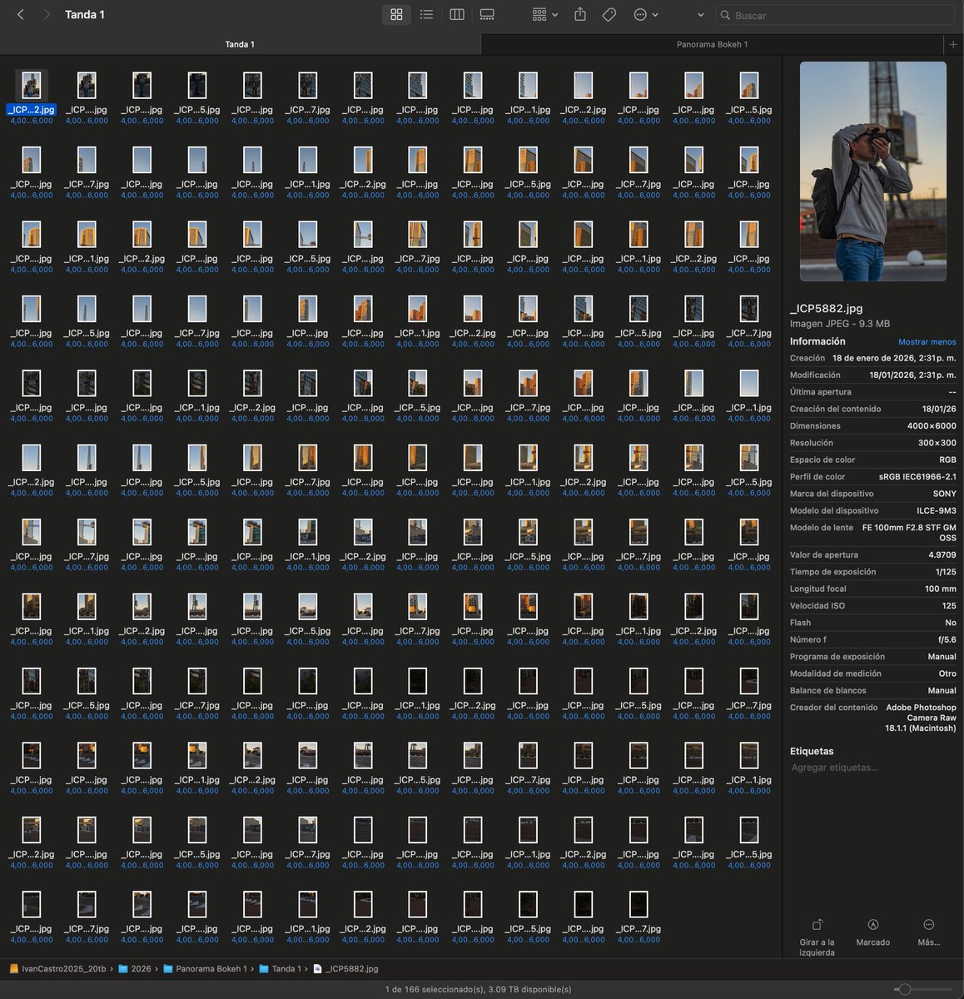Click the 4000×6000 dimensions value

tap(932, 426)
